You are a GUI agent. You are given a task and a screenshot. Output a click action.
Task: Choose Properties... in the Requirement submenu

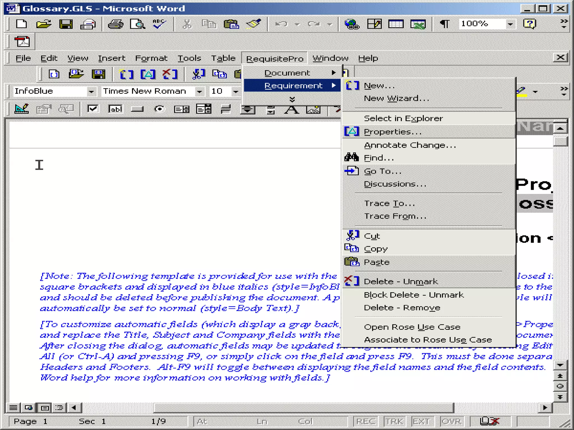(x=392, y=132)
